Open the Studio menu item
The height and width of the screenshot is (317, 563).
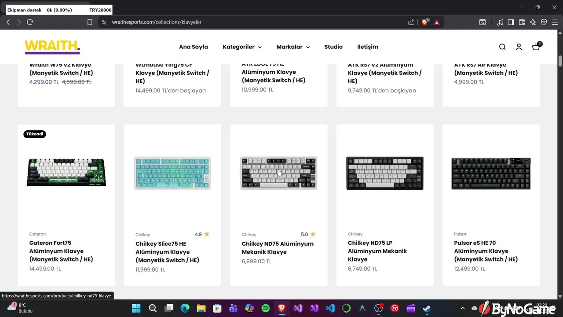click(333, 47)
